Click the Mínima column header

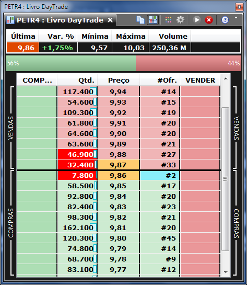point(95,36)
